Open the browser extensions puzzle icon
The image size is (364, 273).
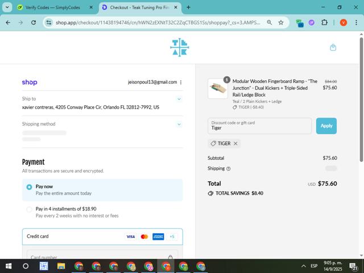[x=324, y=23]
